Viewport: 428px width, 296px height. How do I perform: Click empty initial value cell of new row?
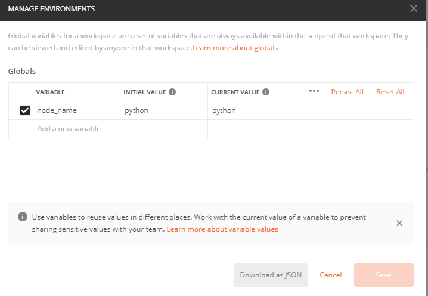click(x=164, y=129)
